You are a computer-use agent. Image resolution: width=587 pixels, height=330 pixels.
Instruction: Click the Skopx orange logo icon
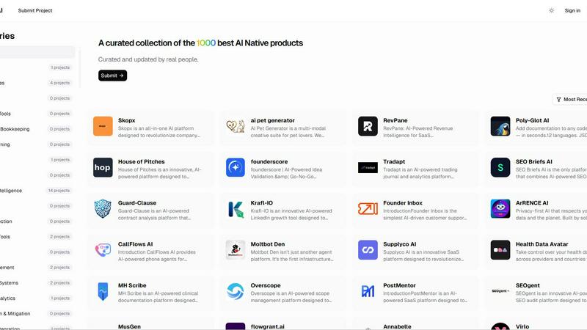(x=103, y=126)
